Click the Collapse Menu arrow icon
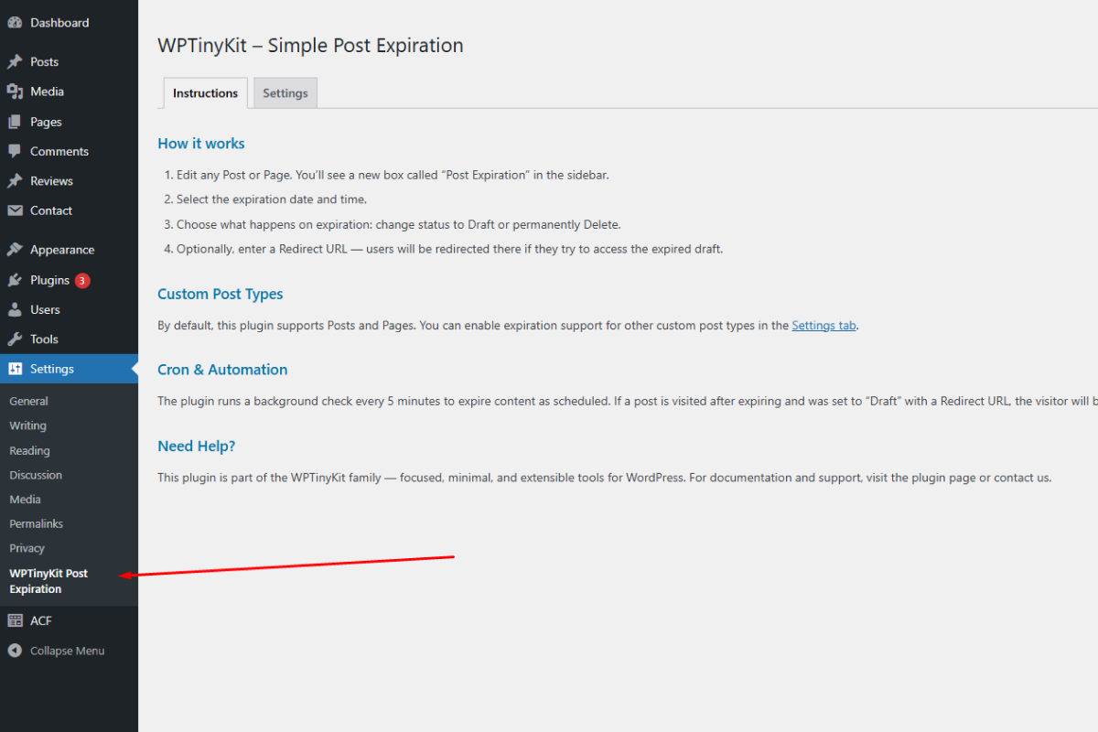The height and width of the screenshot is (732, 1098). click(15, 651)
